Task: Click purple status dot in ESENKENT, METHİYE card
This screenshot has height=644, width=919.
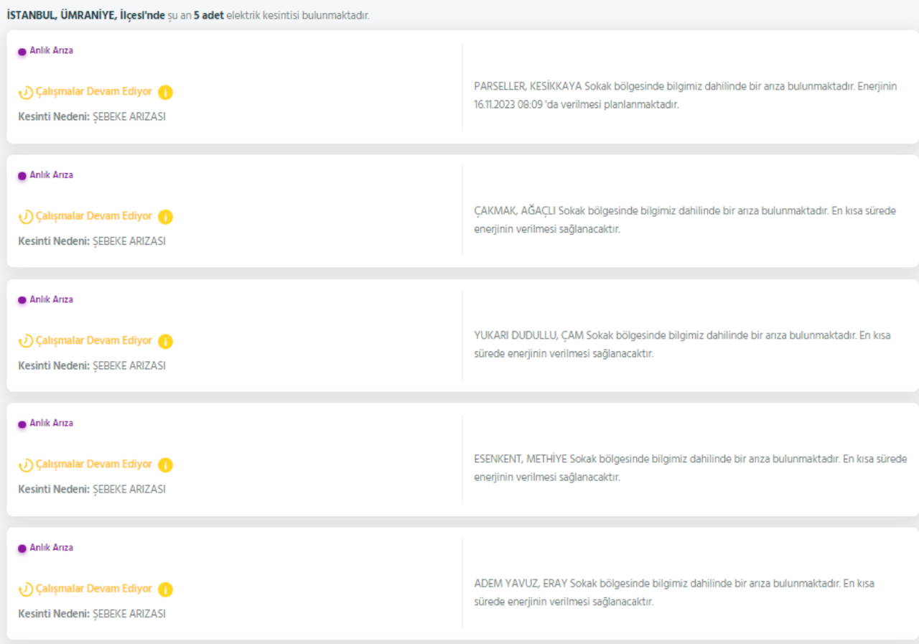Action: 22,424
